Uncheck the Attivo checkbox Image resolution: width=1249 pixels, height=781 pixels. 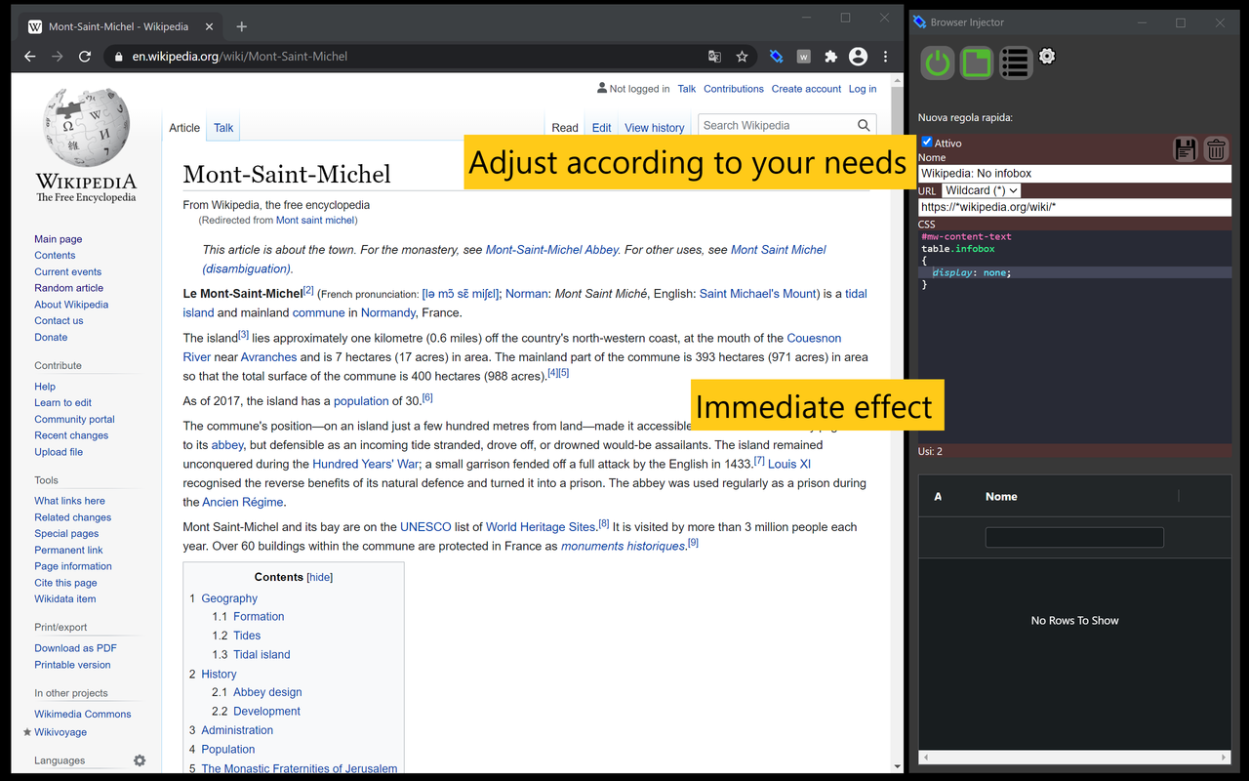927,143
